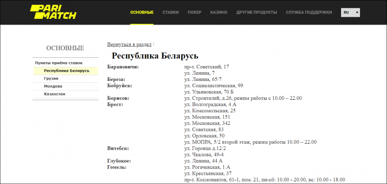
Task: Click address ул. Комсомольская, 25
Action: (x=210, y=111)
